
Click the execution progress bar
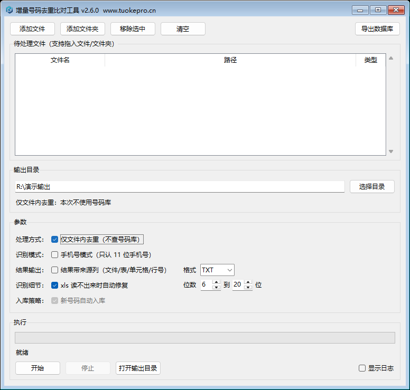205,338
